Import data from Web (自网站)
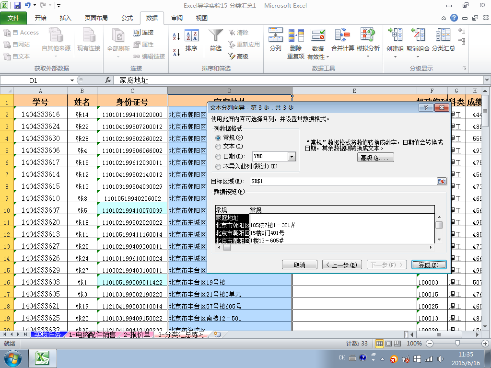 17,45
